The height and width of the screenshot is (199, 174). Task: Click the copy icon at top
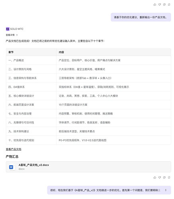point(164,4)
